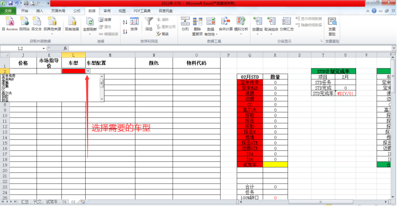Open Excel Help question mark icon
This screenshot has height=206, width=397.
click(374, 11)
